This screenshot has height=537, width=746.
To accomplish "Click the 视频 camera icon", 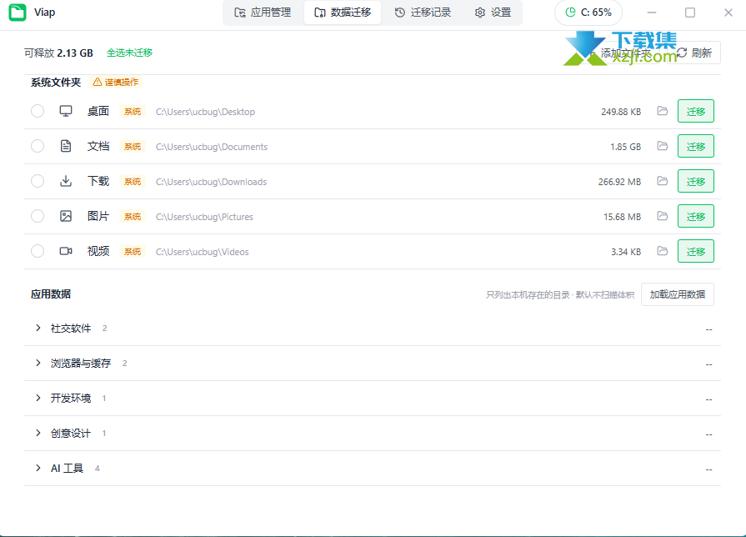I will tap(66, 251).
